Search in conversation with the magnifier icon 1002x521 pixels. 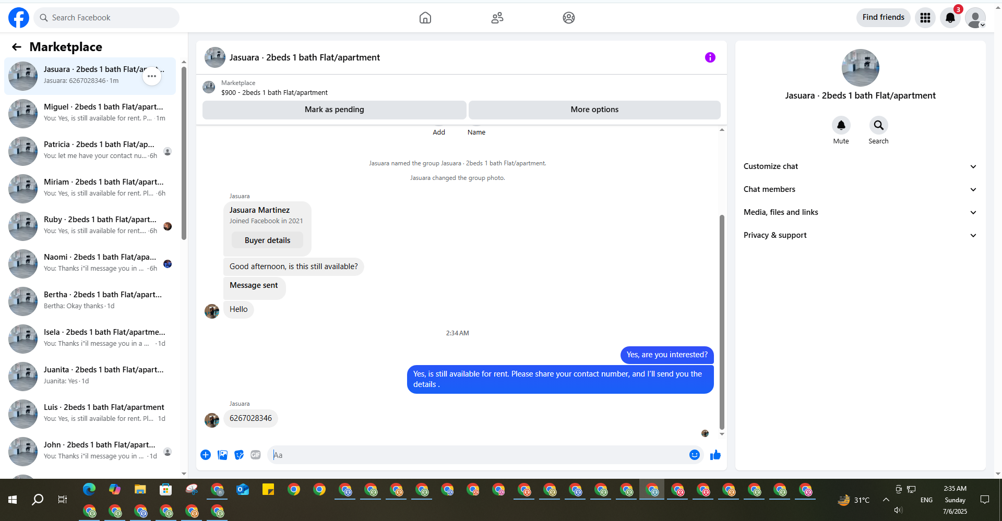[879, 125]
